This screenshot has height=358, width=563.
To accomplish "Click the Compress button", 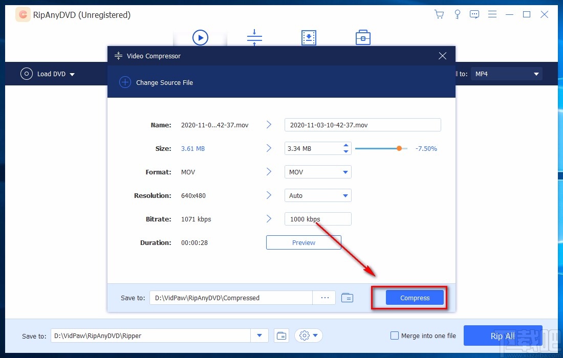I will coord(415,298).
